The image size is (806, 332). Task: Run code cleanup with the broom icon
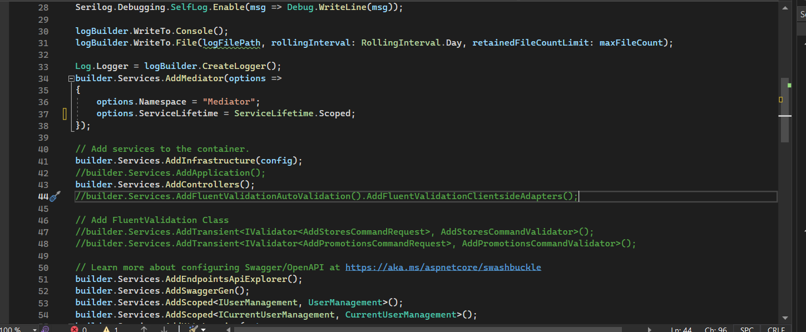pos(193,329)
